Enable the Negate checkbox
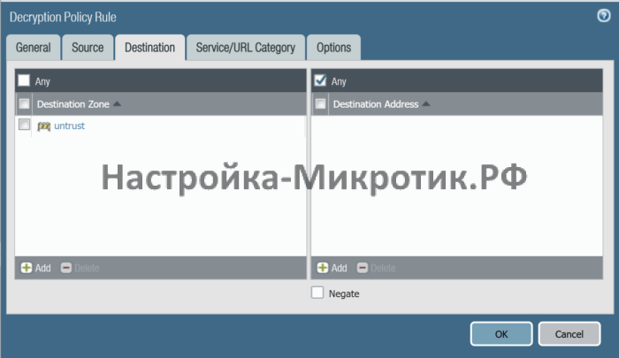Screen dimensions: 619x358 (x=317, y=293)
